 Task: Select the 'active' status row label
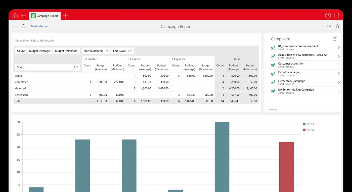point(19,76)
